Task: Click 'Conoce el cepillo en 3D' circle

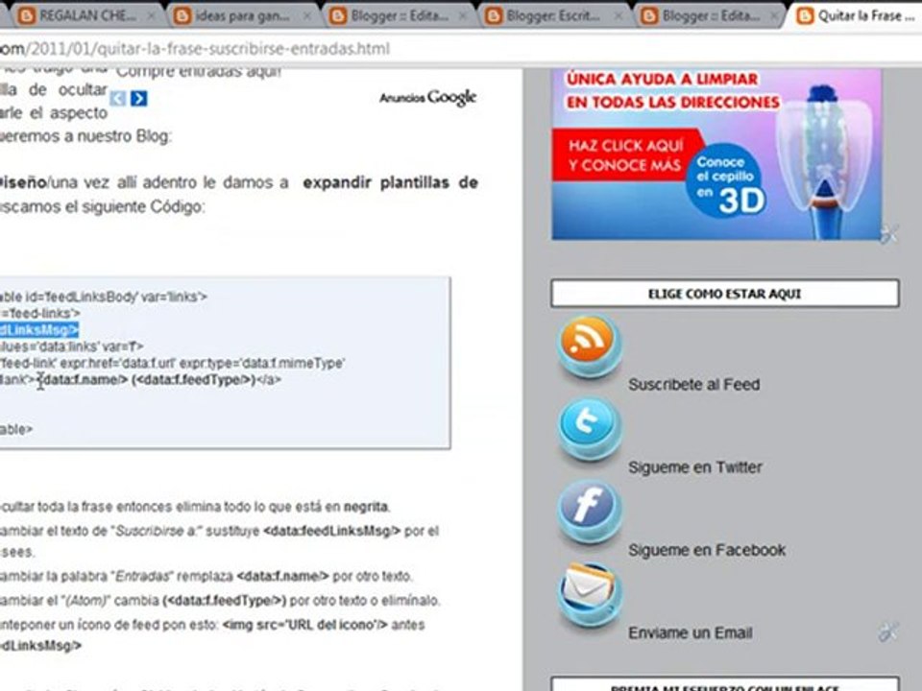Action: pos(728,181)
